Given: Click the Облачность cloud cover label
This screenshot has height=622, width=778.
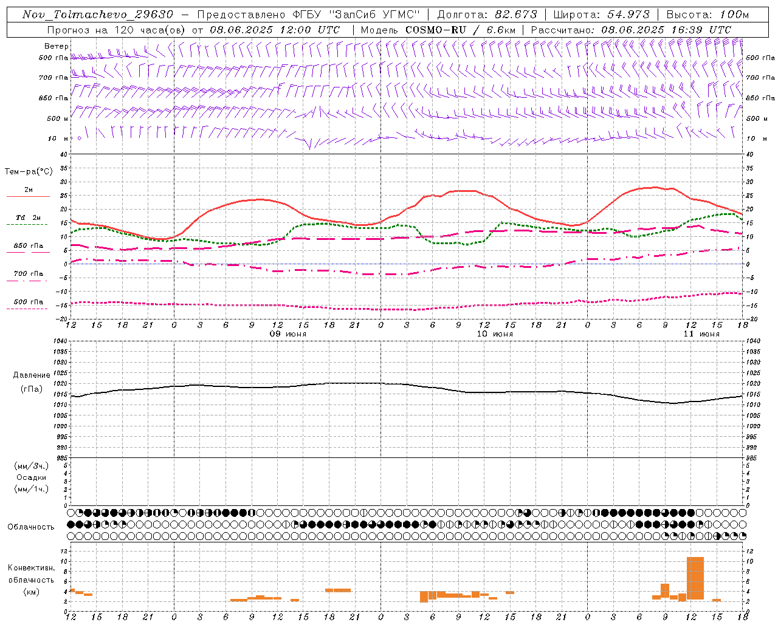Looking at the screenshot, I should point(31,527).
